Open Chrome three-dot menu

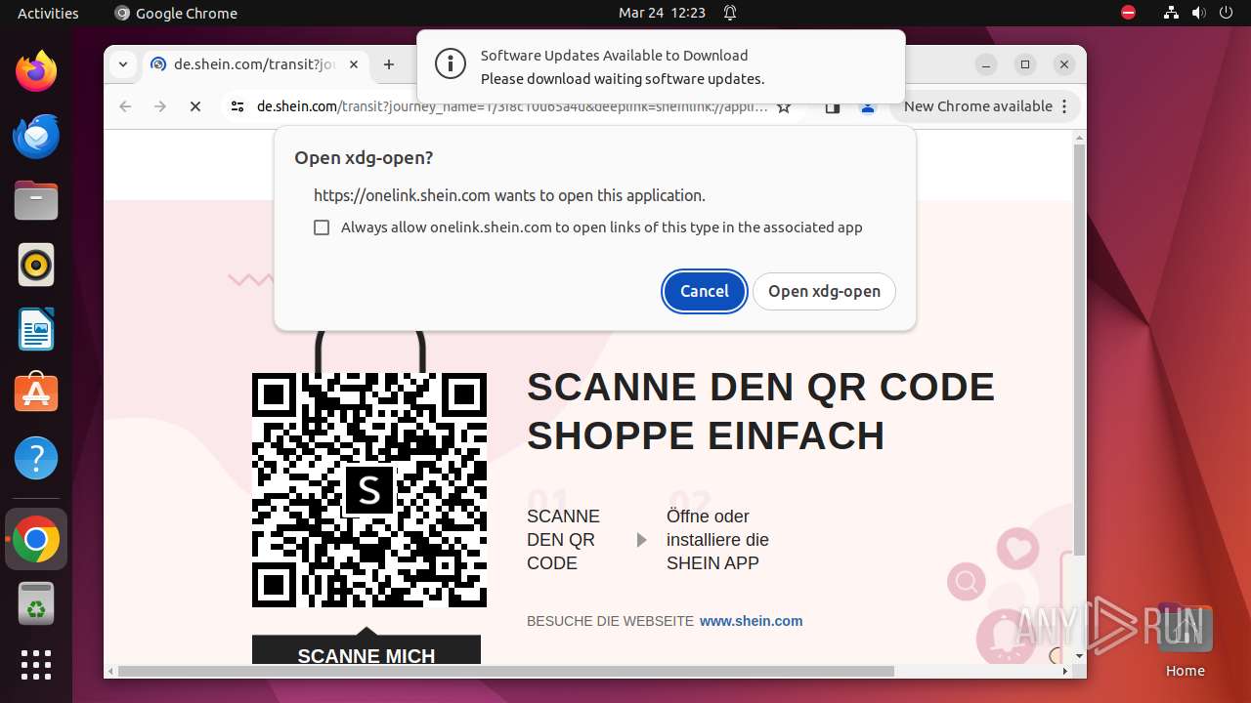(x=1064, y=106)
